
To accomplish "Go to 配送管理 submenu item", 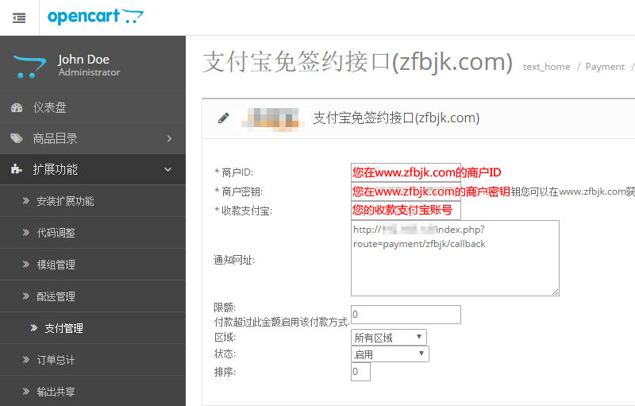I will [x=93, y=296].
